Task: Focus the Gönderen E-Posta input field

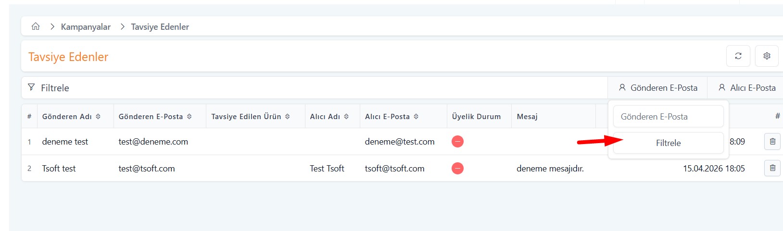Action: point(668,117)
